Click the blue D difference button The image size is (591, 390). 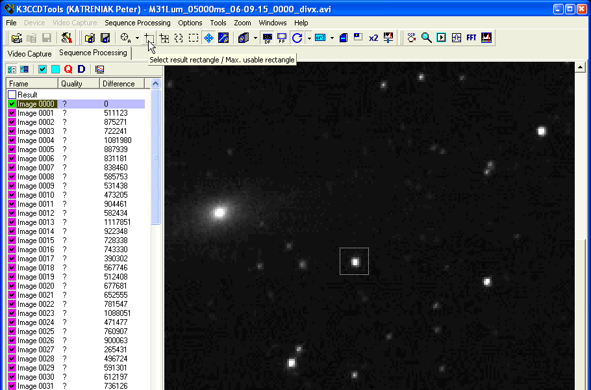pos(81,69)
